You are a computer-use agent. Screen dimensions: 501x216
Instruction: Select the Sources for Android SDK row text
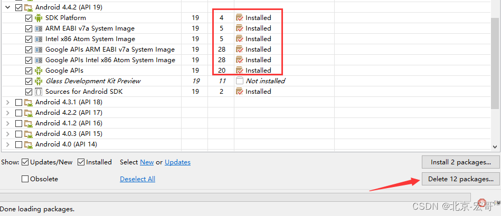[x=84, y=92]
